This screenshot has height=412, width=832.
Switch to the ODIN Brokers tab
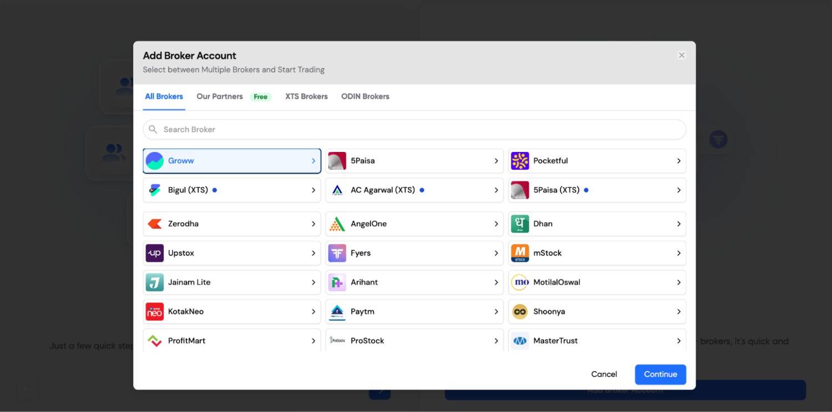click(x=365, y=96)
